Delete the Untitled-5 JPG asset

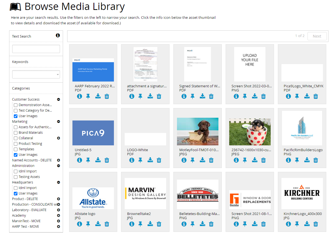coord(106,160)
